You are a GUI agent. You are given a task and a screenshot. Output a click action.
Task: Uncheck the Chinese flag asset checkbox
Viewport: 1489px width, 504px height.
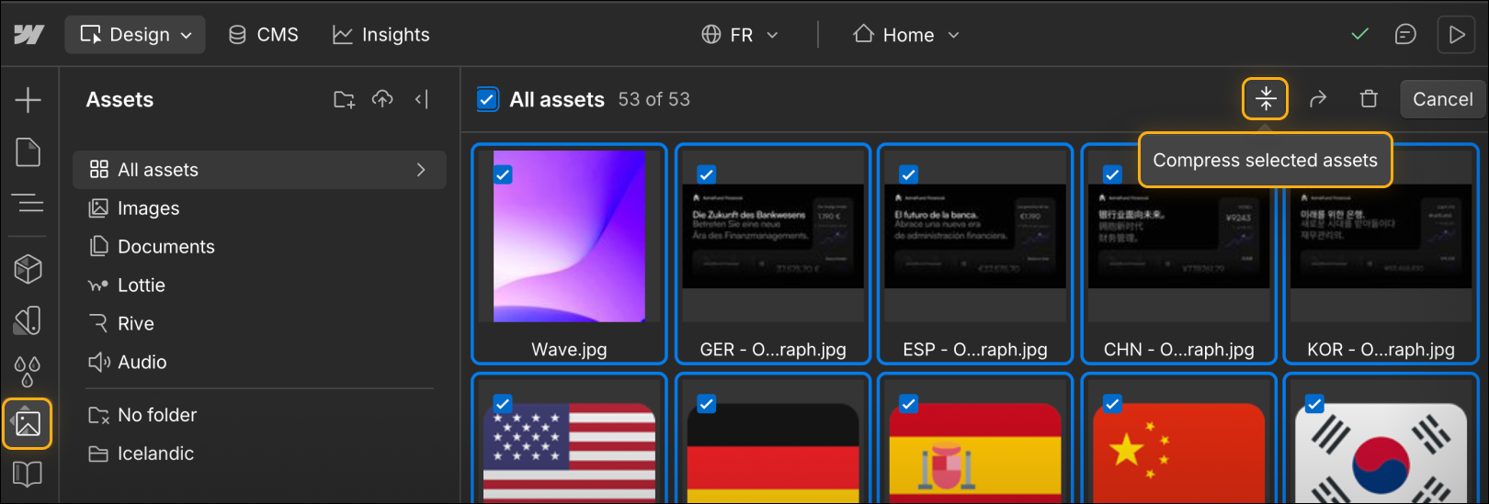pyautogui.click(x=1112, y=403)
